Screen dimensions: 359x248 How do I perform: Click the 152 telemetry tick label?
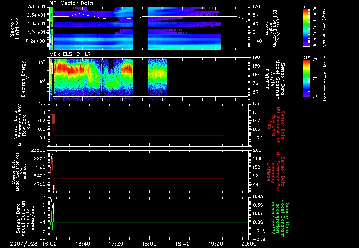(x=257, y=167)
